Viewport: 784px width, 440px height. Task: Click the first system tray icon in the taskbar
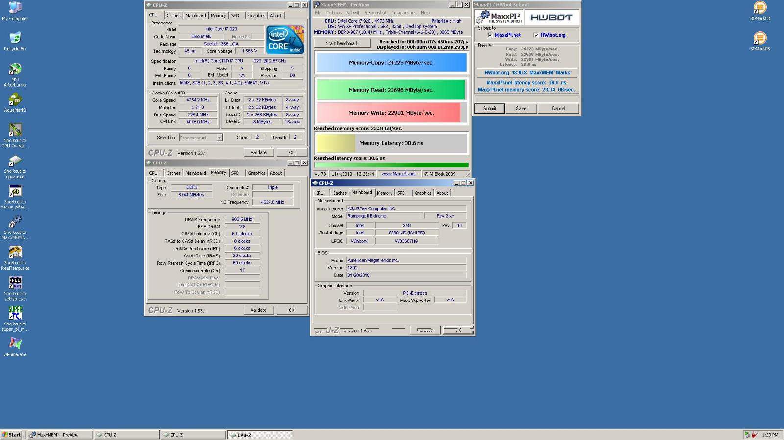pyautogui.click(x=747, y=435)
